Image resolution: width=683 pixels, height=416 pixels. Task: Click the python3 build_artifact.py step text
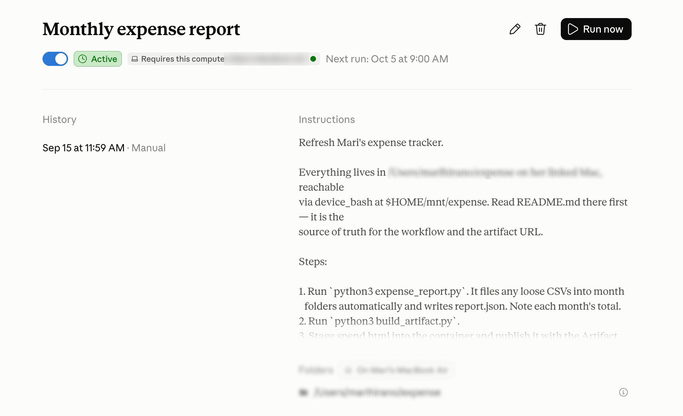(379, 321)
